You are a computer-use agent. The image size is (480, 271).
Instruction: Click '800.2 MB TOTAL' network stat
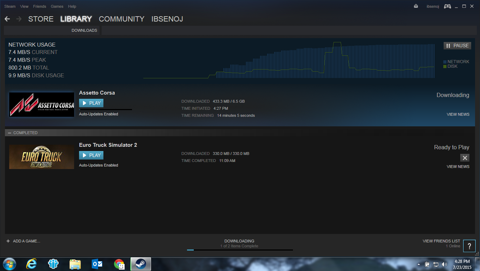click(29, 68)
